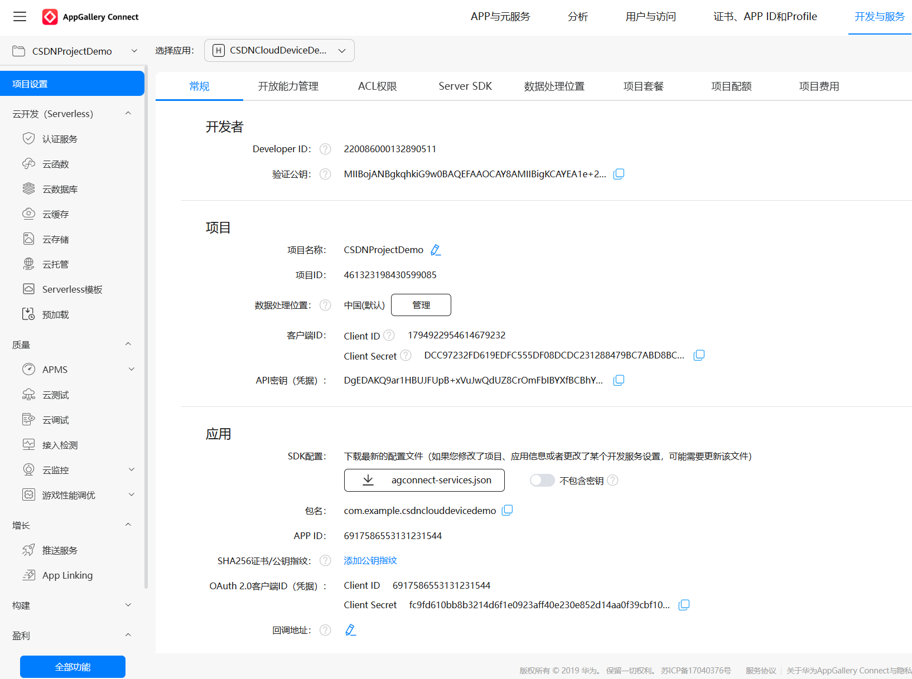The image size is (912, 679).
Task: Switch to Server SDK tab
Action: coord(465,86)
